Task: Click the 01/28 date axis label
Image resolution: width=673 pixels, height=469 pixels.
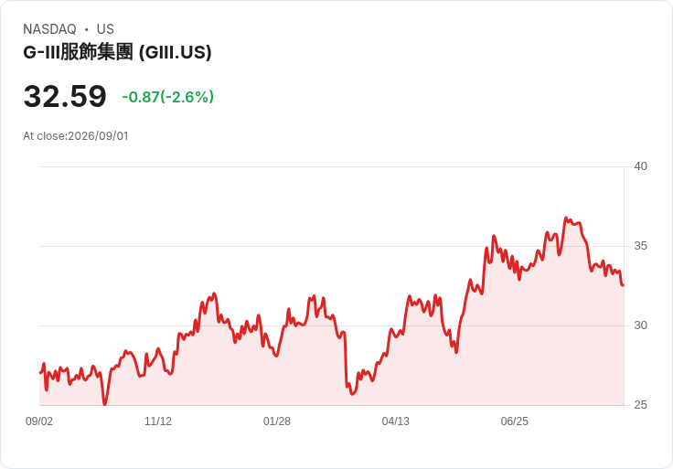Action: [x=277, y=421]
